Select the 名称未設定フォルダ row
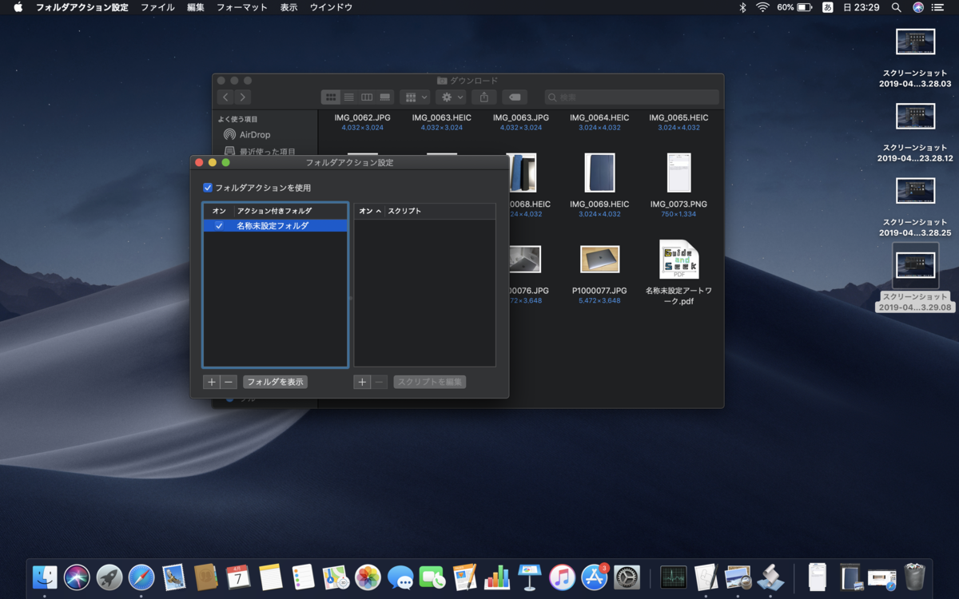 coord(272,226)
